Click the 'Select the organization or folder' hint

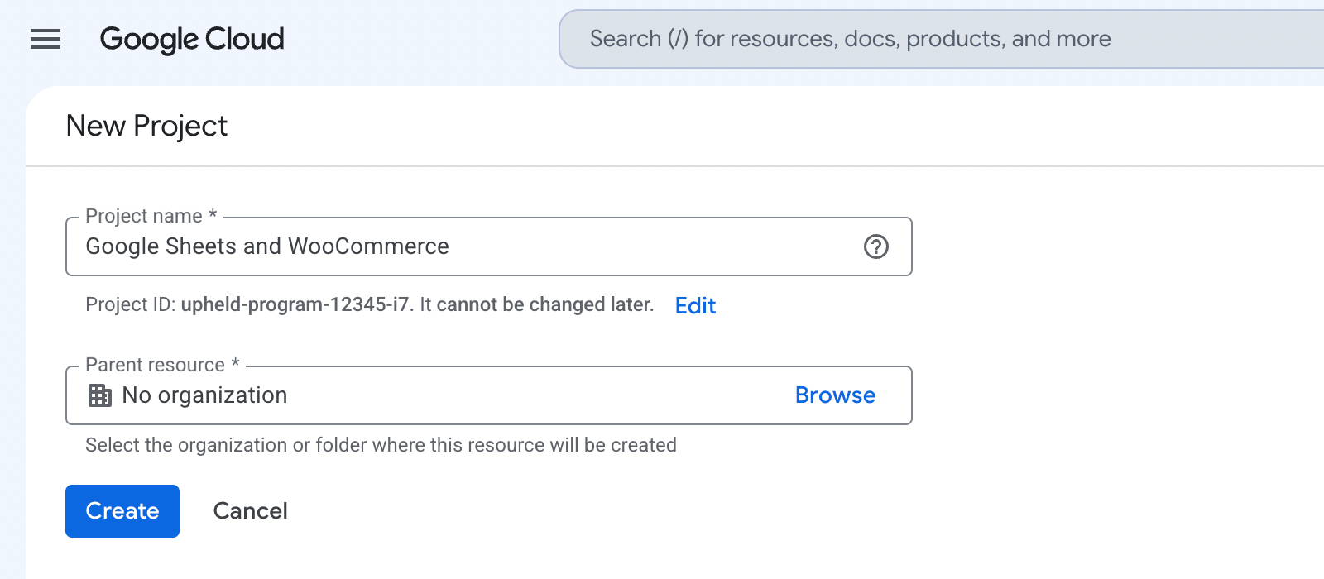pyautogui.click(x=381, y=445)
